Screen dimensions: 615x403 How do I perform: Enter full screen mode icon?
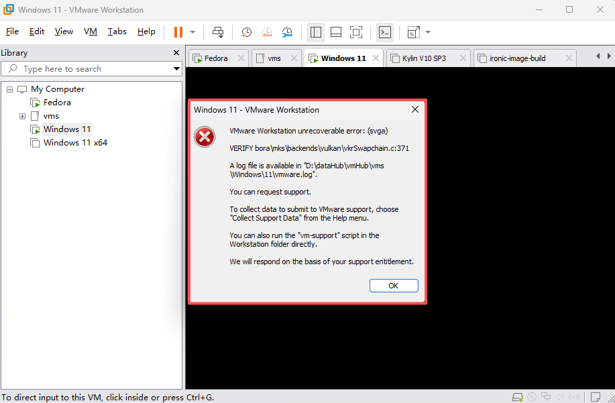click(356, 32)
